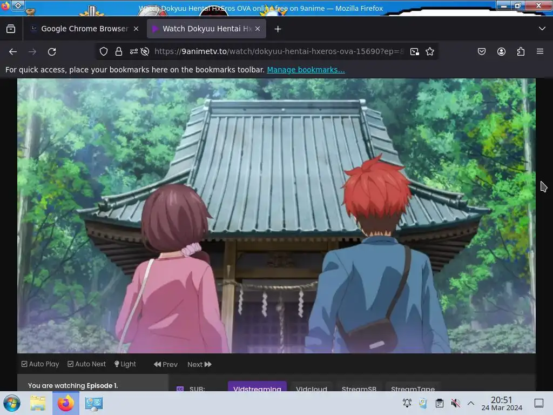This screenshot has width=553, height=415.
Task: Click the blocked autoplay icon
Action: (145, 51)
